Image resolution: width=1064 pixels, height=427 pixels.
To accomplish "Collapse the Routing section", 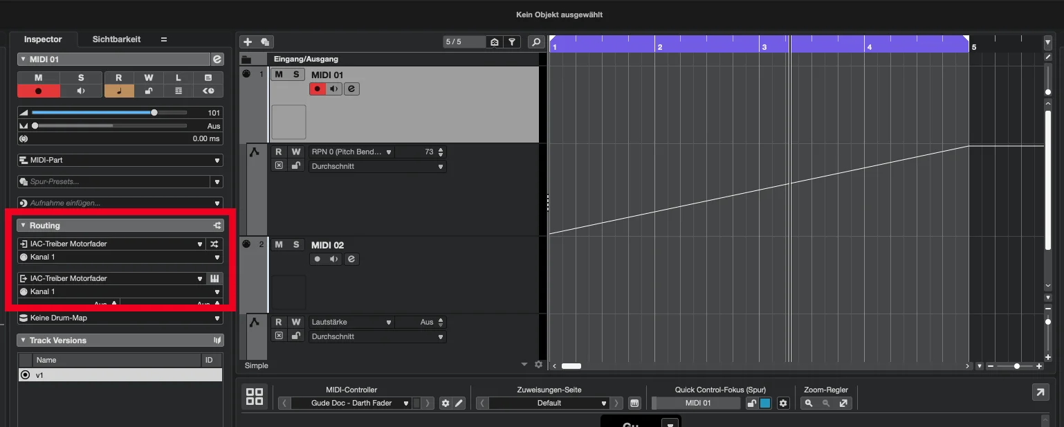I will pyautogui.click(x=23, y=226).
